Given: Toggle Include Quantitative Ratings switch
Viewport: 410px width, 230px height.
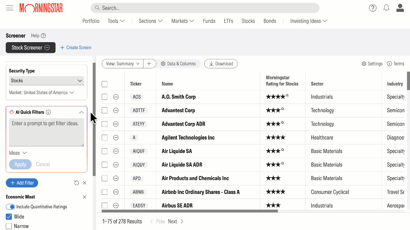Looking at the screenshot, I should (x=11, y=207).
